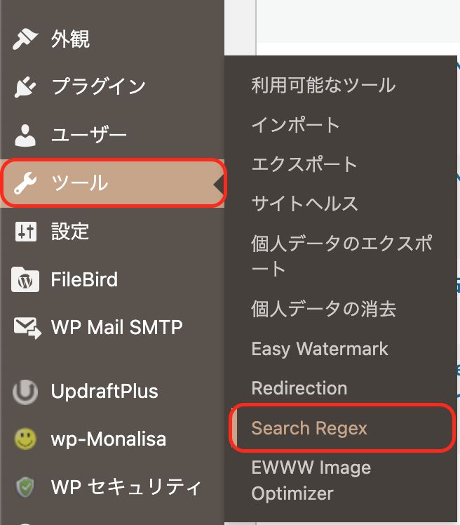The image size is (460, 525).
Task: Click the ユーザー person icon
Action: [x=25, y=135]
